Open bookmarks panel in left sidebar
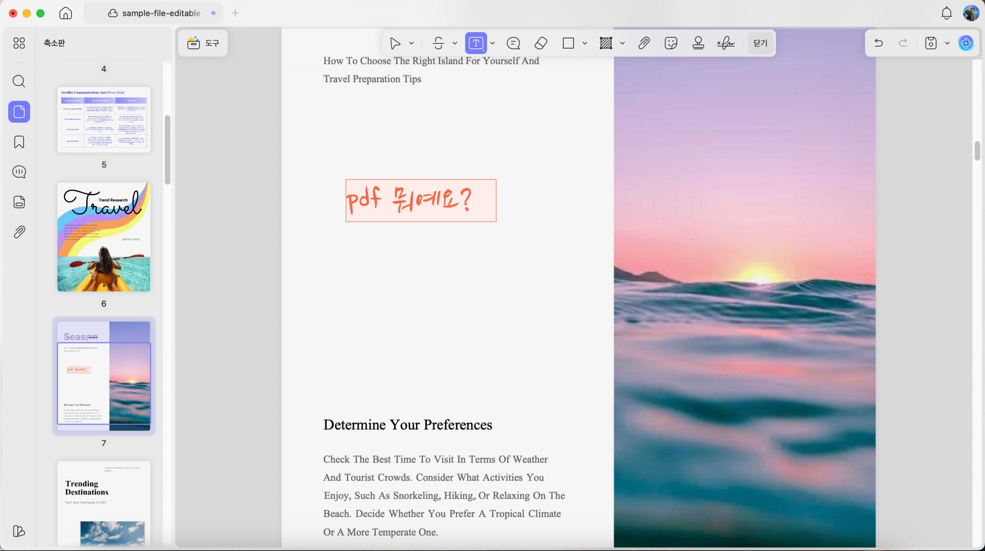The height and width of the screenshot is (551, 985). (x=19, y=142)
